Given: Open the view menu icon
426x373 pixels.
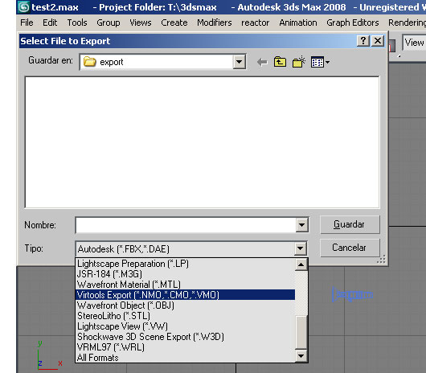Looking at the screenshot, I should tap(320, 62).
